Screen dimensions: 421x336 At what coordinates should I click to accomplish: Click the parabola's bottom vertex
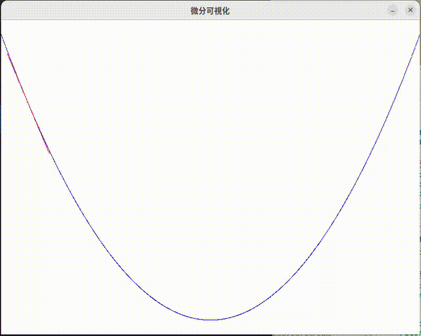click(210, 320)
